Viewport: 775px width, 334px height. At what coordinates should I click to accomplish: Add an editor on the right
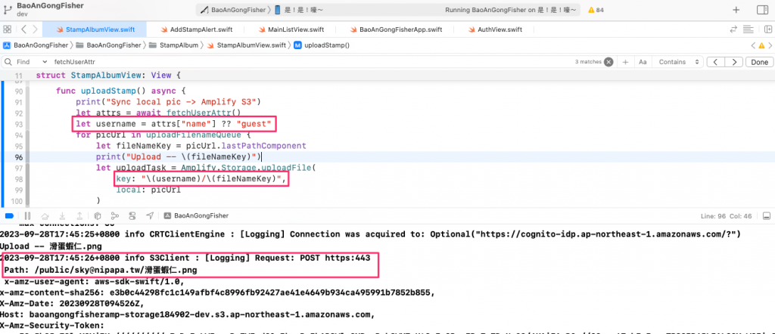tap(768, 29)
